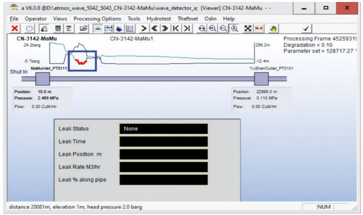The height and width of the screenshot is (215, 363).
Task: Click the Leak Status field showing None
Action: (x=163, y=129)
